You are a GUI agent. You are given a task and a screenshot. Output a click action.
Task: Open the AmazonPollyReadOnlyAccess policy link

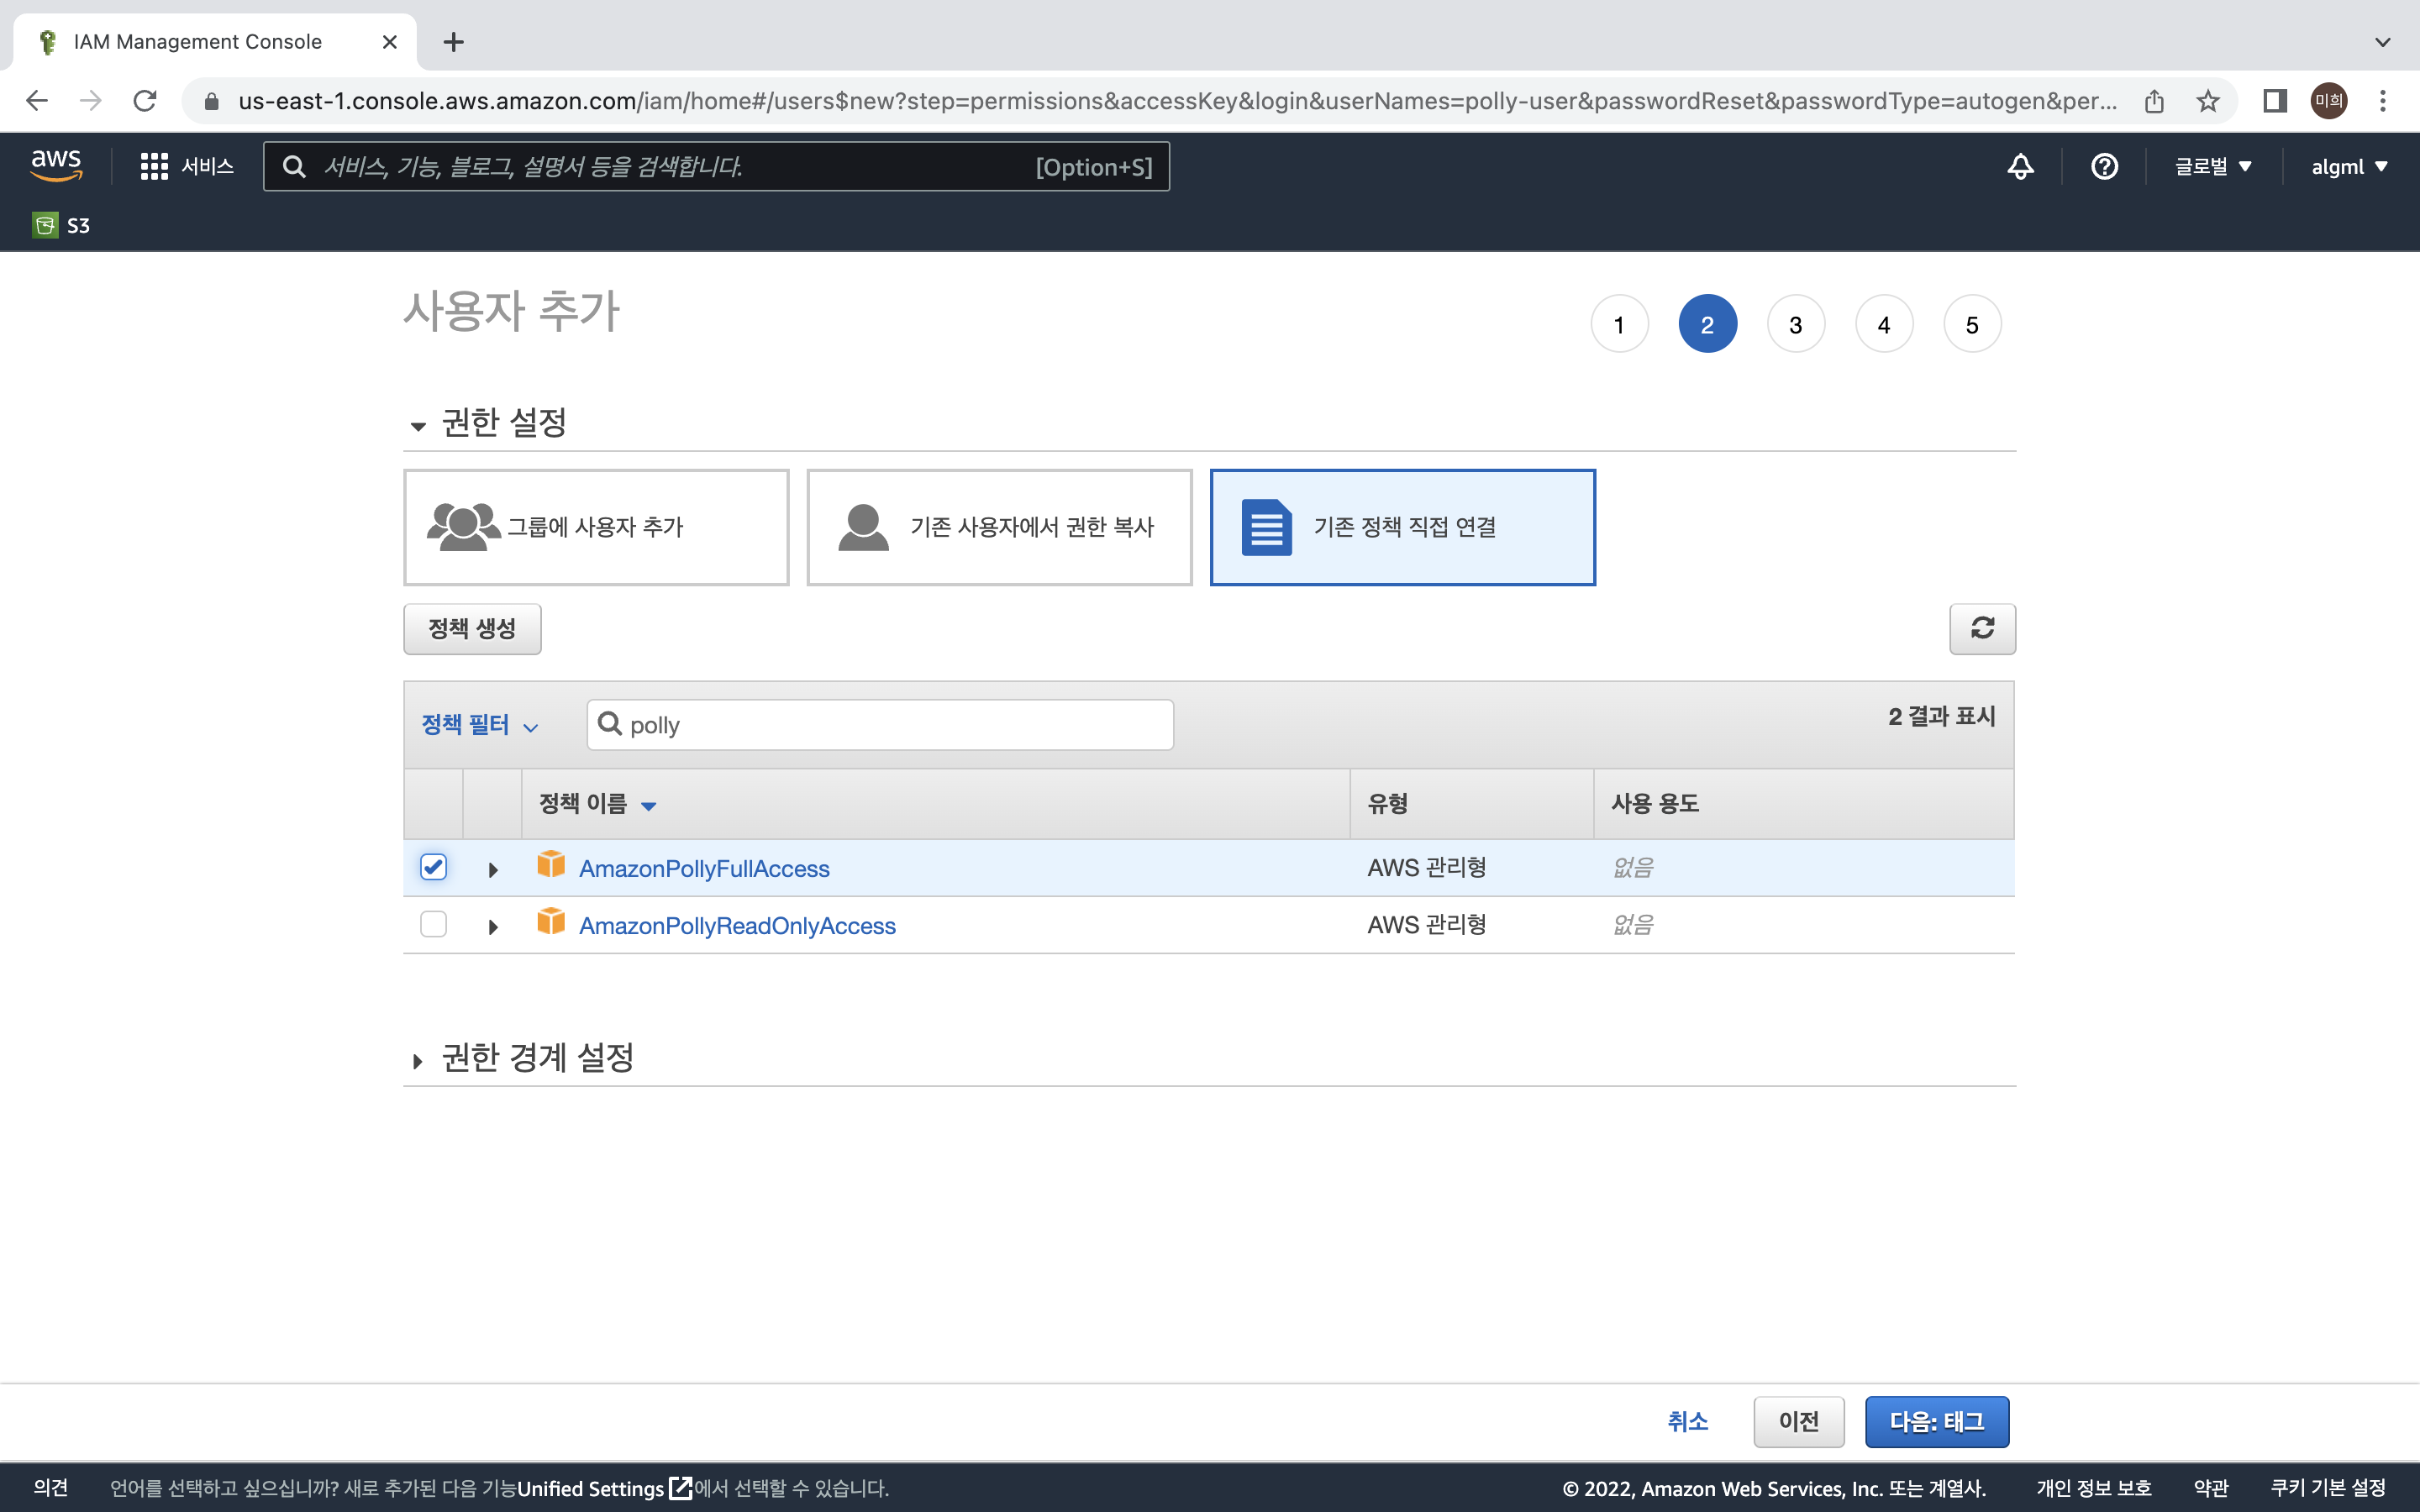737,925
